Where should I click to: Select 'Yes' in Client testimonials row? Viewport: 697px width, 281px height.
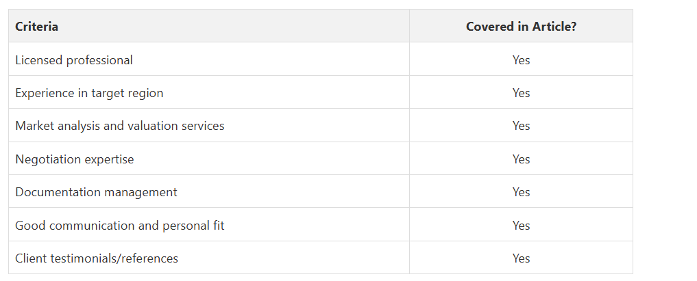(521, 258)
